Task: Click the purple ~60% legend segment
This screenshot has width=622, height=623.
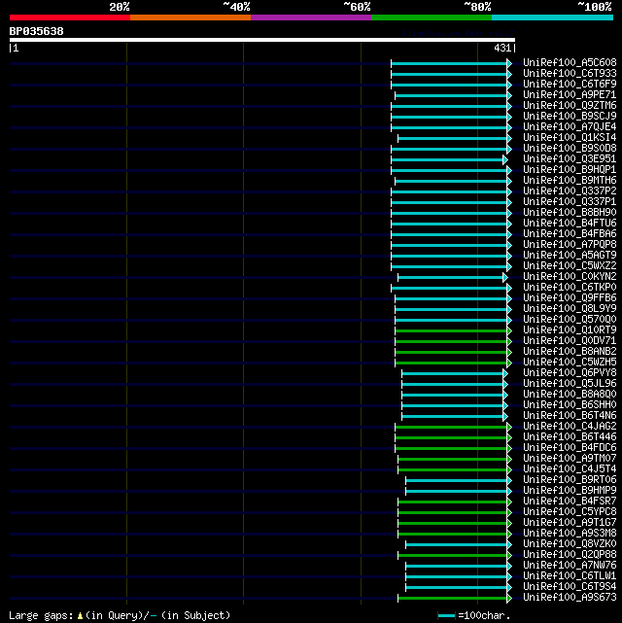Action: click(x=311, y=17)
